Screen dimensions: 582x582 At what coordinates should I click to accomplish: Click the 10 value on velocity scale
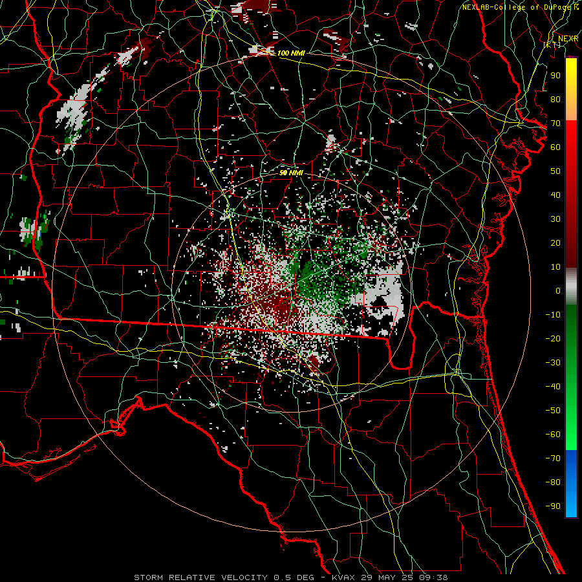click(x=555, y=267)
